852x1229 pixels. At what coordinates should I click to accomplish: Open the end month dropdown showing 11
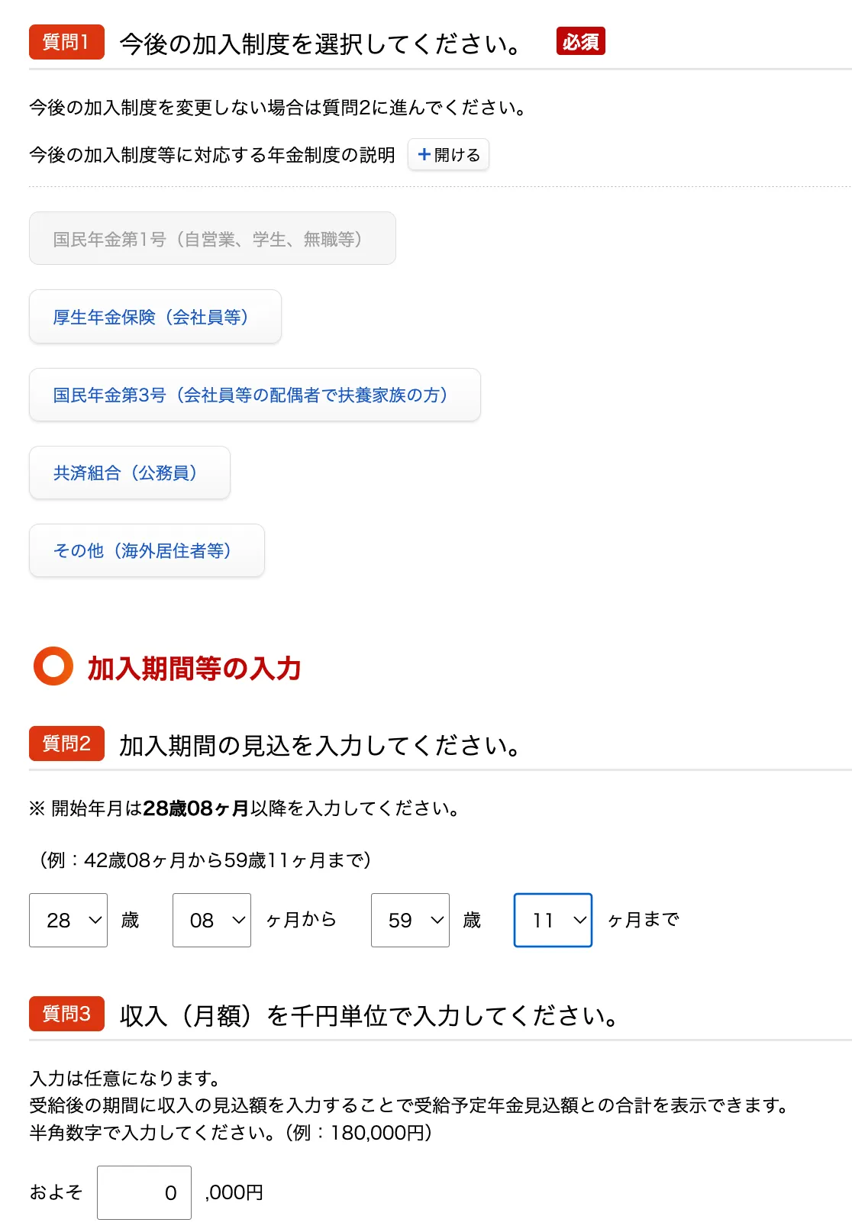point(553,920)
